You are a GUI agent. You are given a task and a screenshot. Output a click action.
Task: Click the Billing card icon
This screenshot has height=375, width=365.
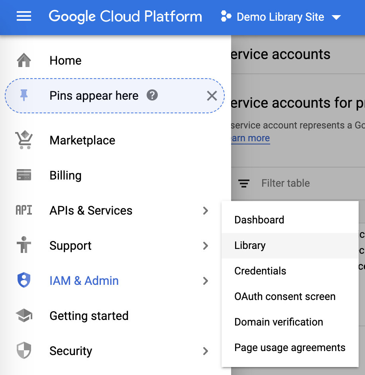24,175
